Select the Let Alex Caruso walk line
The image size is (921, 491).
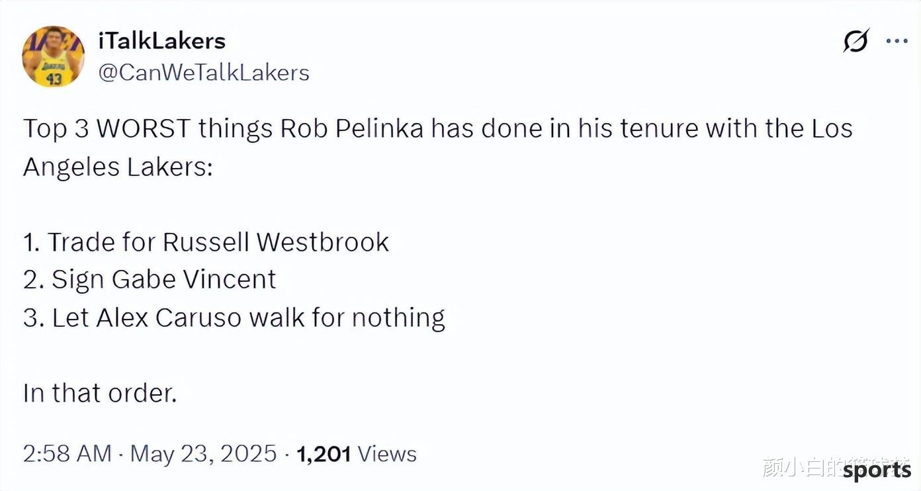[x=234, y=318]
